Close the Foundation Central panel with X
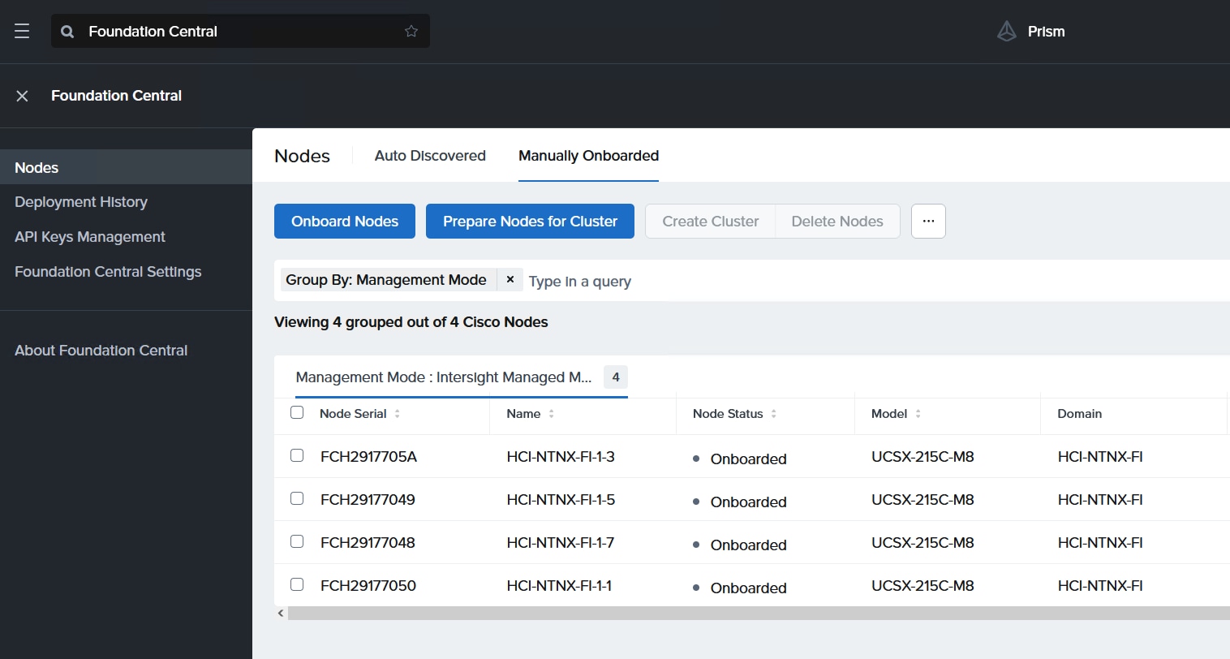Viewport: 1230px width, 659px height. point(23,96)
